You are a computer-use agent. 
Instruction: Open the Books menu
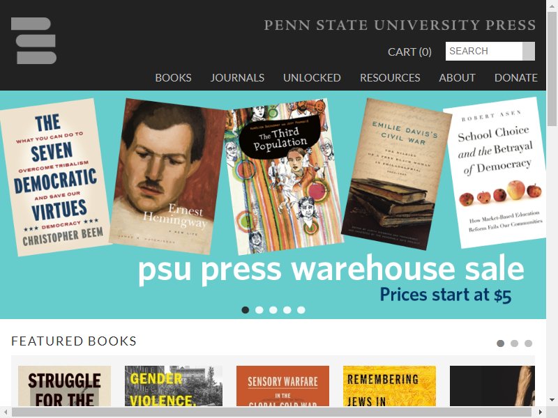(x=173, y=77)
